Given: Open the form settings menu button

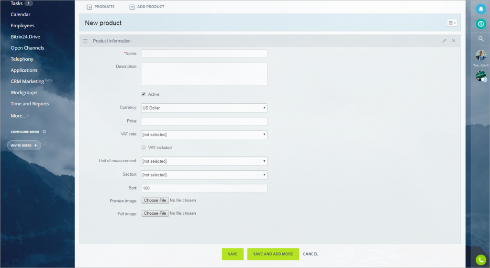Looking at the screenshot, I should [x=452, y=23].
